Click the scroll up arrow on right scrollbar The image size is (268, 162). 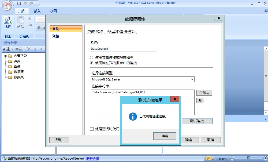pyautogui.click(x=266, y=49)
